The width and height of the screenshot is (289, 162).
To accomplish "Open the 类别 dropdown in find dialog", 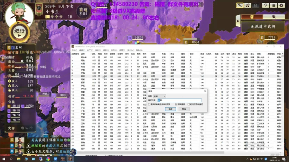I will 160,96.
